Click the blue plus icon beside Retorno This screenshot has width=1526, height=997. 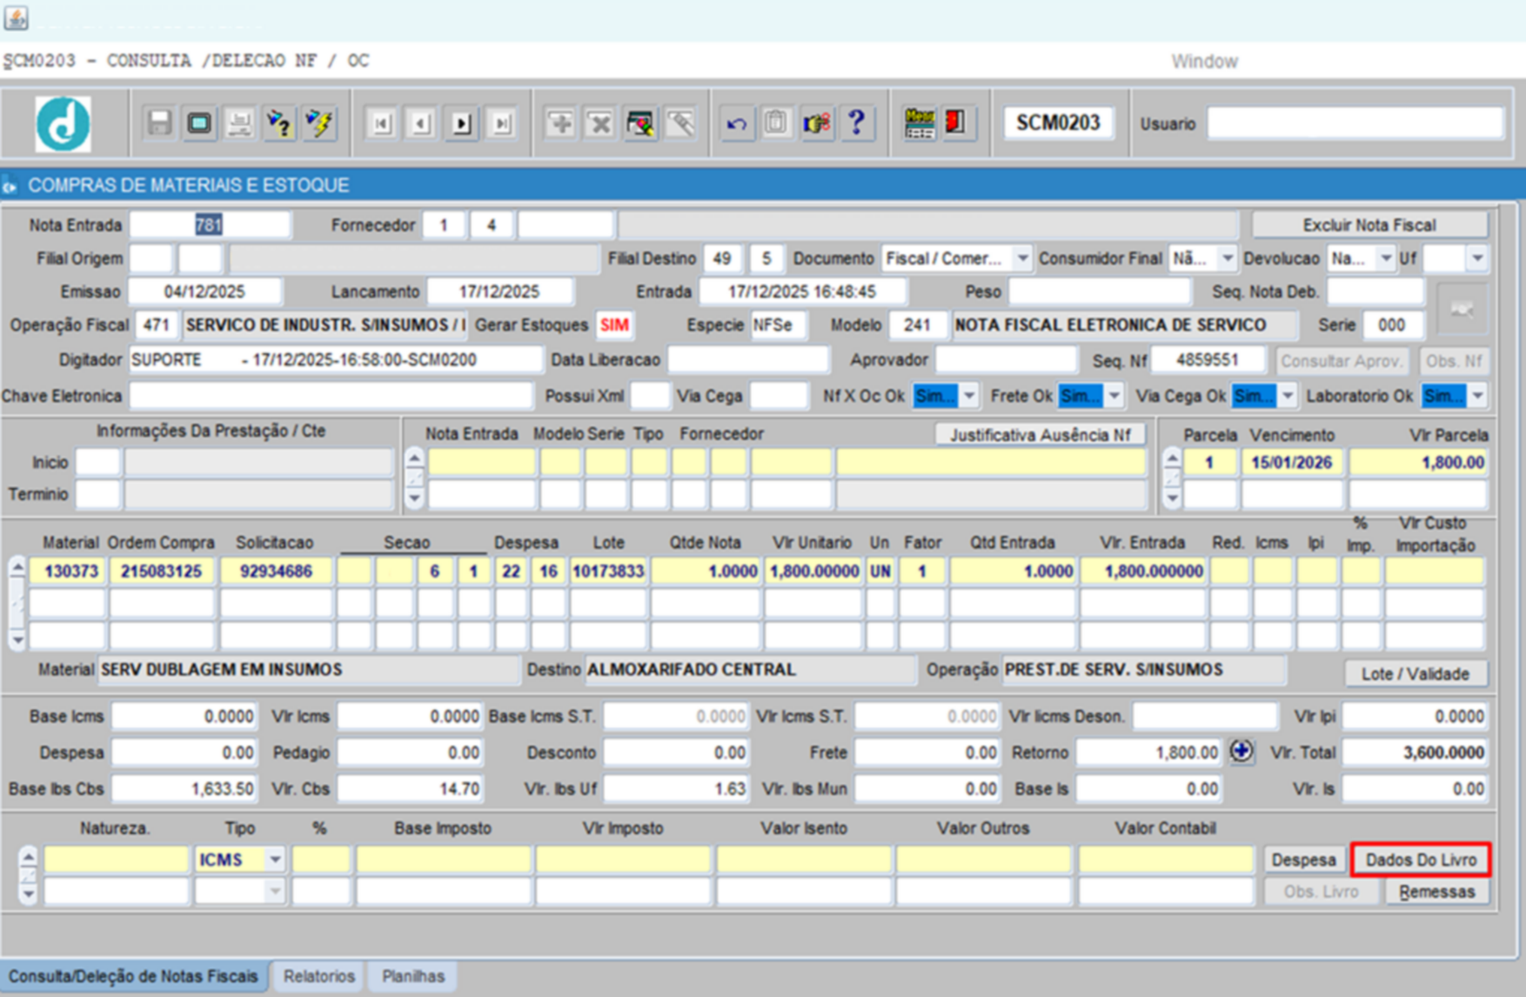coord(1241,752)
